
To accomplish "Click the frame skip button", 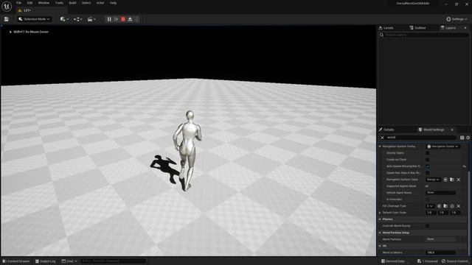I will click(x=117, y=19).
